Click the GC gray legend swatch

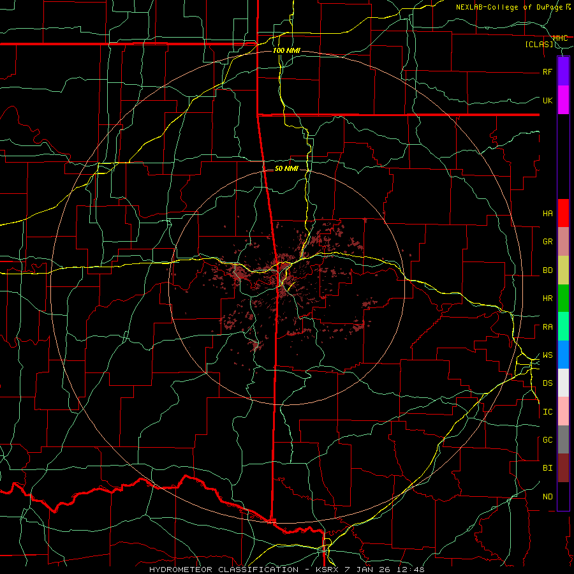tap(563, 439)
